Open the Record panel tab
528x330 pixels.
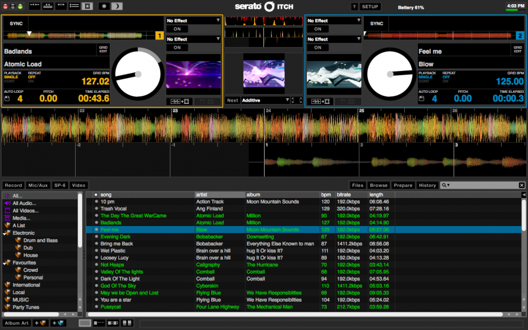13,185
